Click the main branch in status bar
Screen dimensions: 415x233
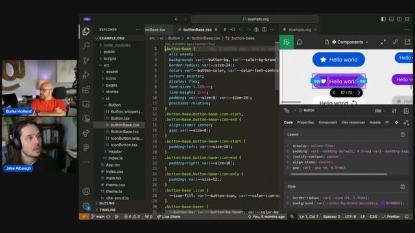(98, 217)
